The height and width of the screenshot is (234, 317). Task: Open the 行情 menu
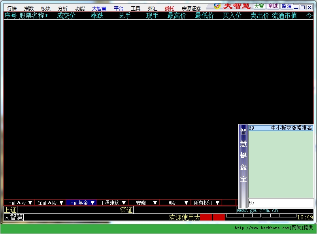click(12, 8)
